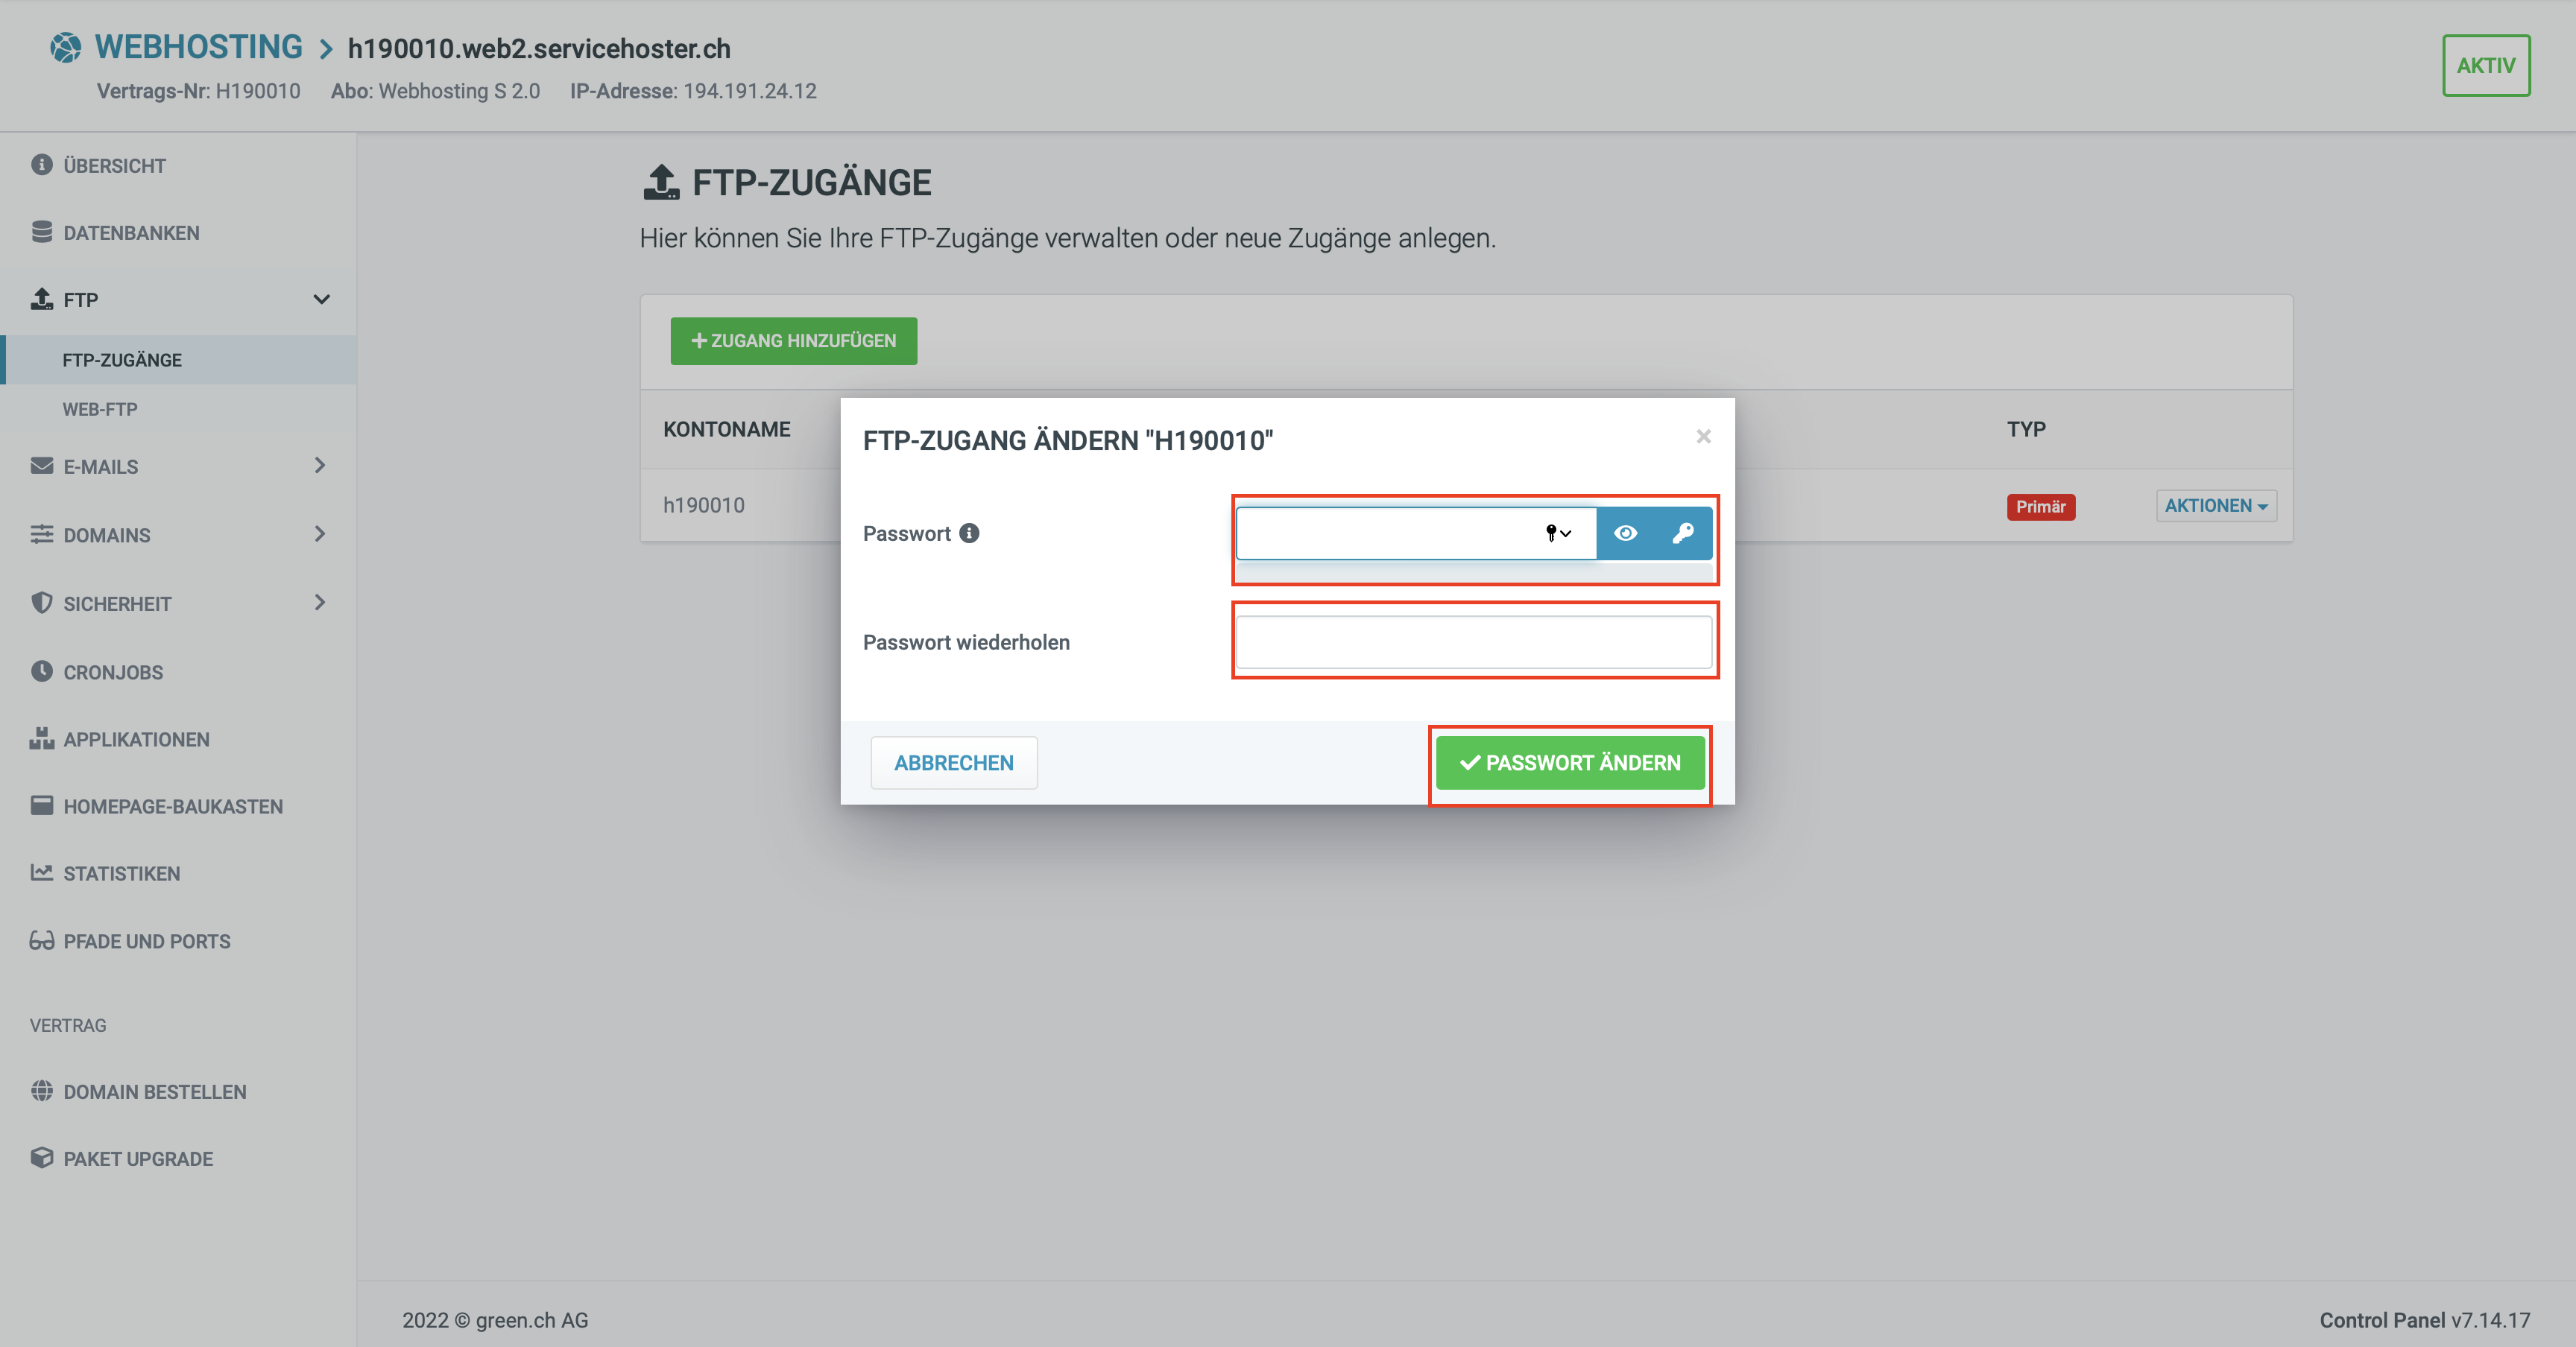This screenshot has height=1347, width=2576.
Task: Expand the Domains section chevron
Action: pyautogui.click(x=321, y=535)
